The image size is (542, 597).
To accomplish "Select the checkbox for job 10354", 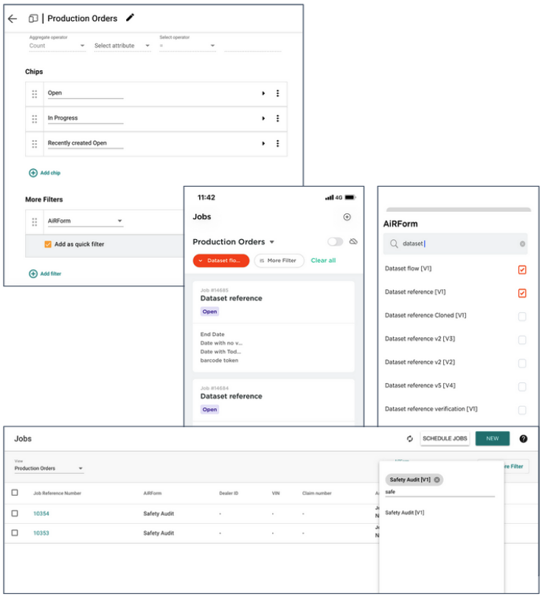I will point(15,514).
